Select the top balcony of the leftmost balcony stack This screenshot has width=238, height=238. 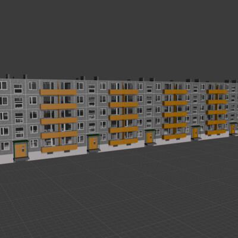click(x=58, y=92)
